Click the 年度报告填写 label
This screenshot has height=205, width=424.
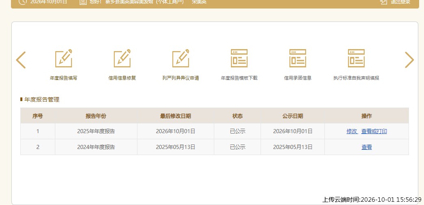[x=63, y=78]
